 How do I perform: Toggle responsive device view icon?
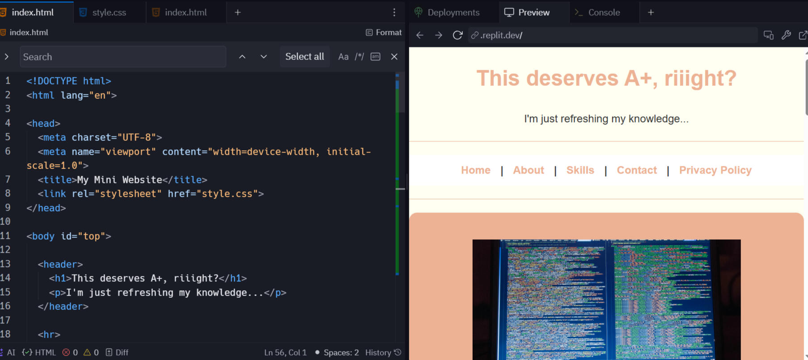[x=768, y=35]
